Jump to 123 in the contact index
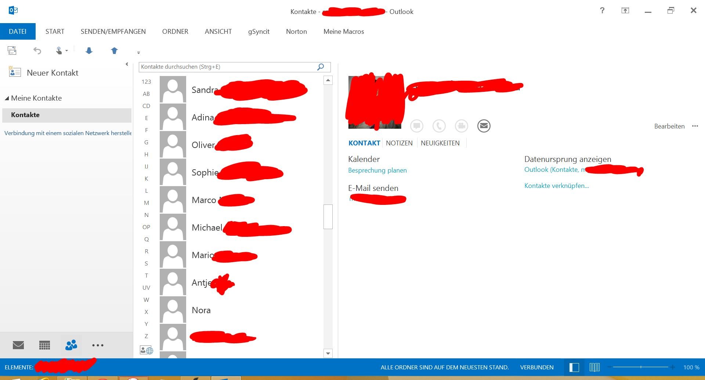 tap(146, 82)
